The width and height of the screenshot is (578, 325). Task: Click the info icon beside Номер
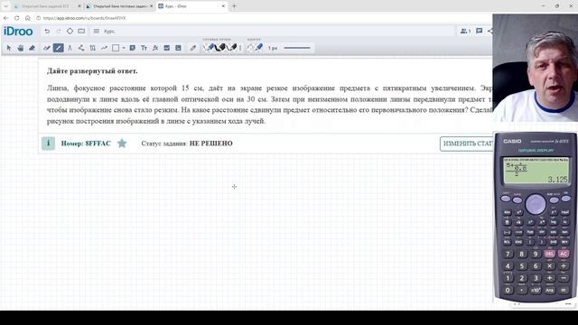[x=48, y=144]
